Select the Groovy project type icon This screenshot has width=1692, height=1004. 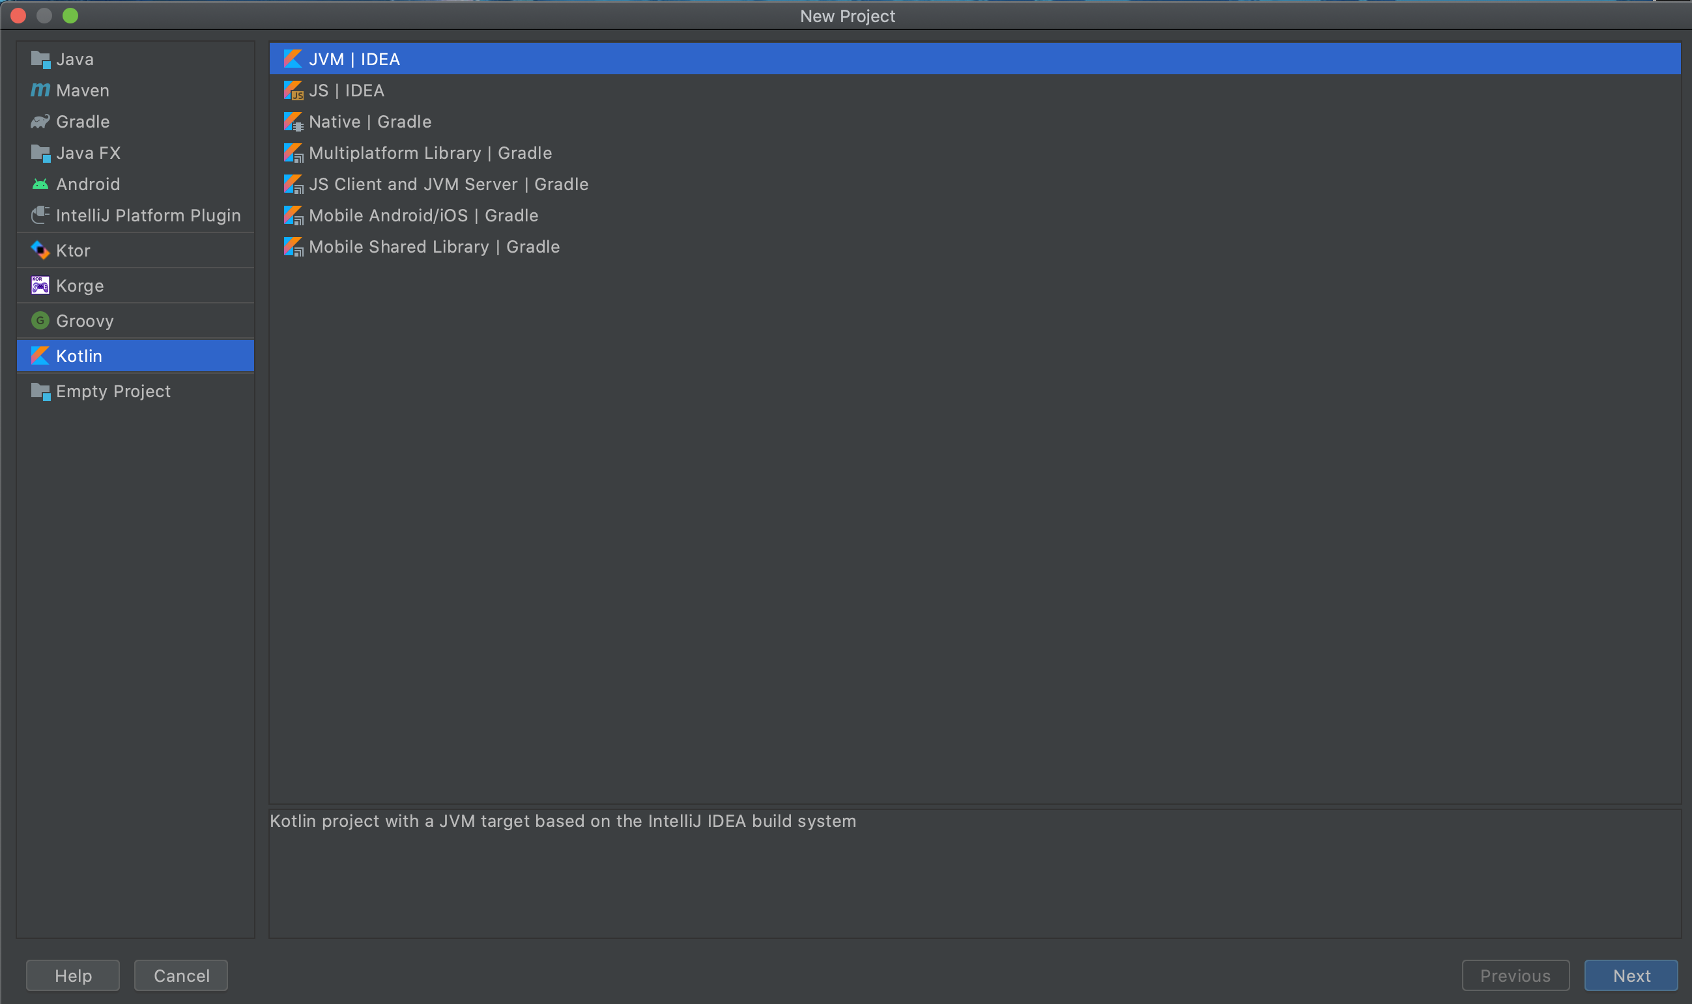[x=40, y=320]
